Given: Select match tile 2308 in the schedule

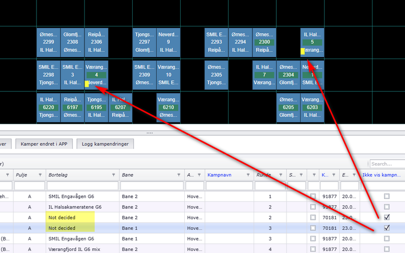Looking at the screenshot, I should [72, 42].
